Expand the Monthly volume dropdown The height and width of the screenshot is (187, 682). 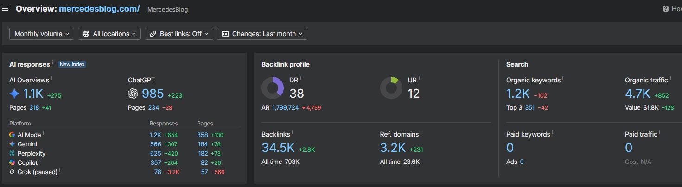tap(42, 34)
